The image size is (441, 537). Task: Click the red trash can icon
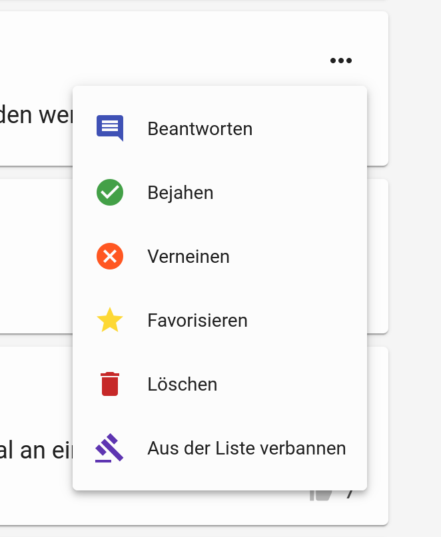[110, 384]
